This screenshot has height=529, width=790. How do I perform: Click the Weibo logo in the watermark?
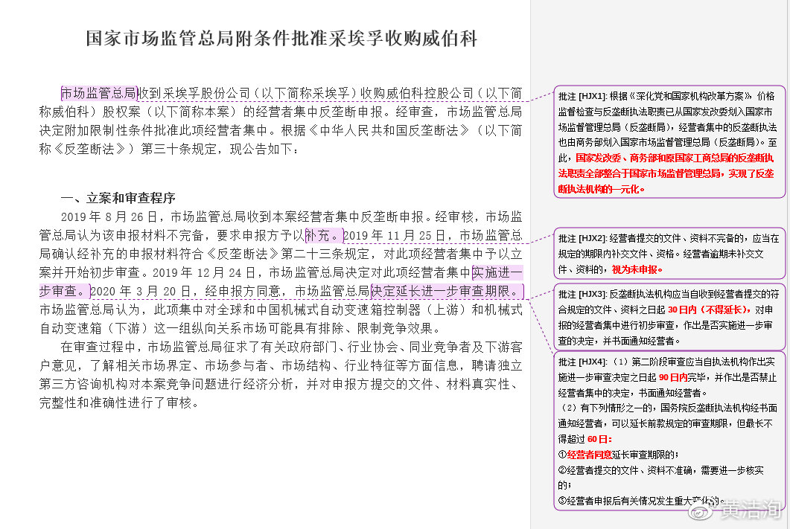(x=701, y=510)
